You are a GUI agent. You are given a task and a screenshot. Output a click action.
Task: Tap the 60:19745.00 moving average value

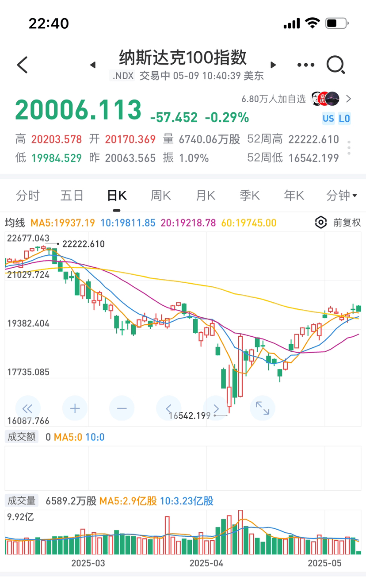(x=248, y=223)
